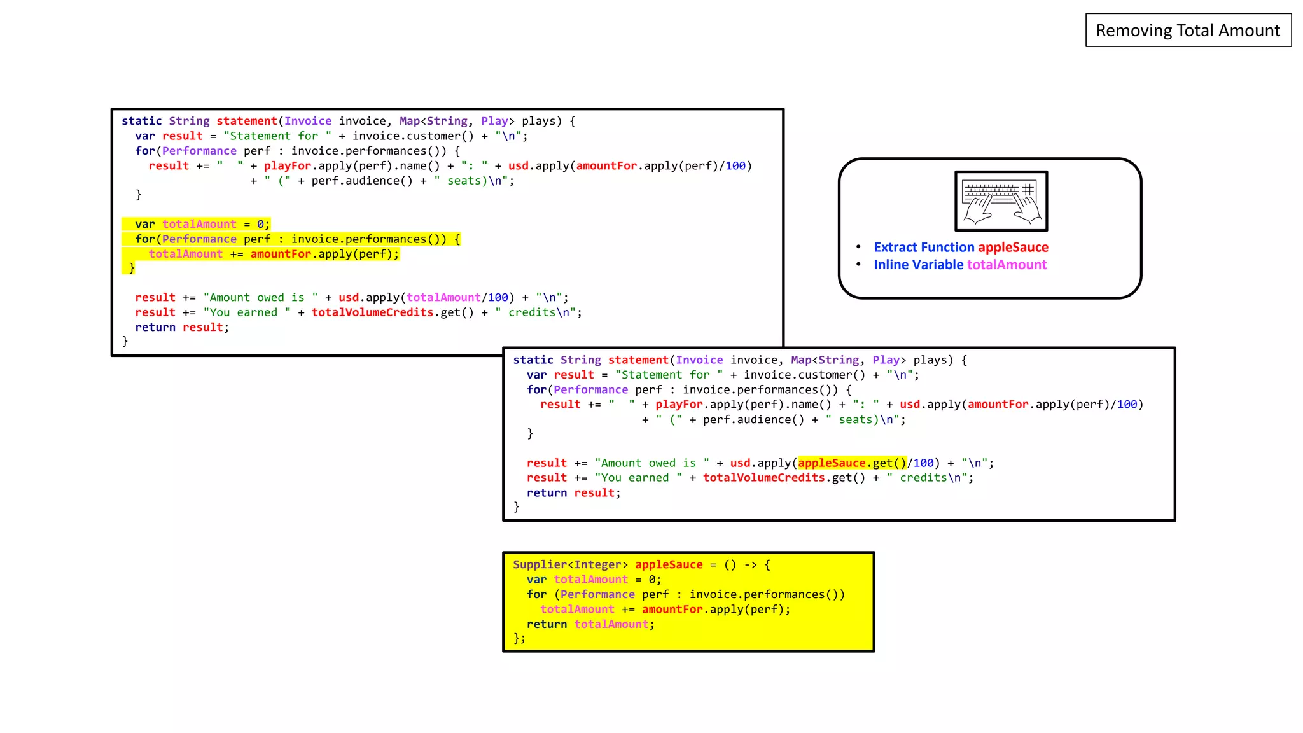
Task: Click 'return result;' in lower code box
Action: (x=573, y=493)
